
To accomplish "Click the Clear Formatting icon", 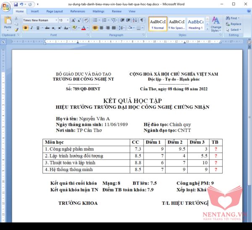I will 86,20.
